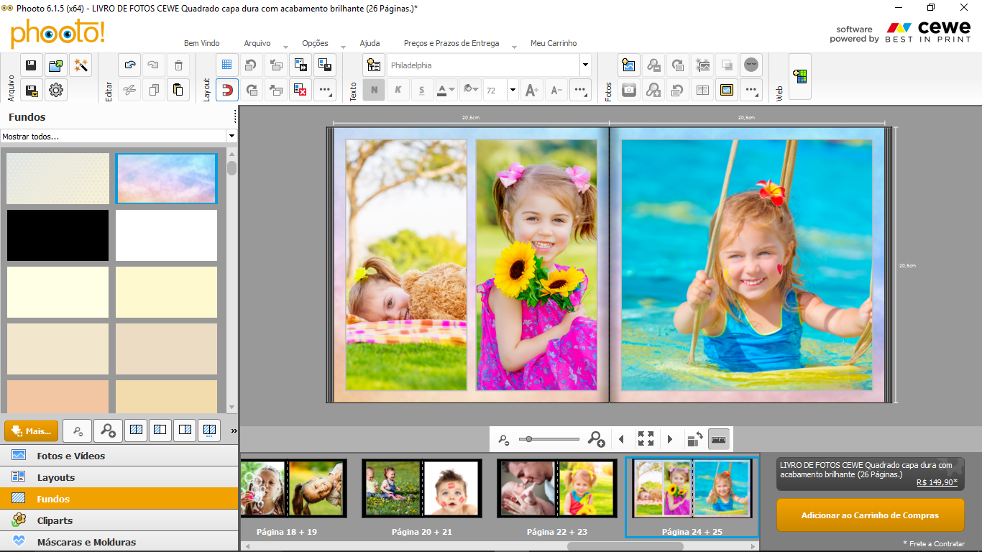Click the orange 'Mais...' button

32,431
